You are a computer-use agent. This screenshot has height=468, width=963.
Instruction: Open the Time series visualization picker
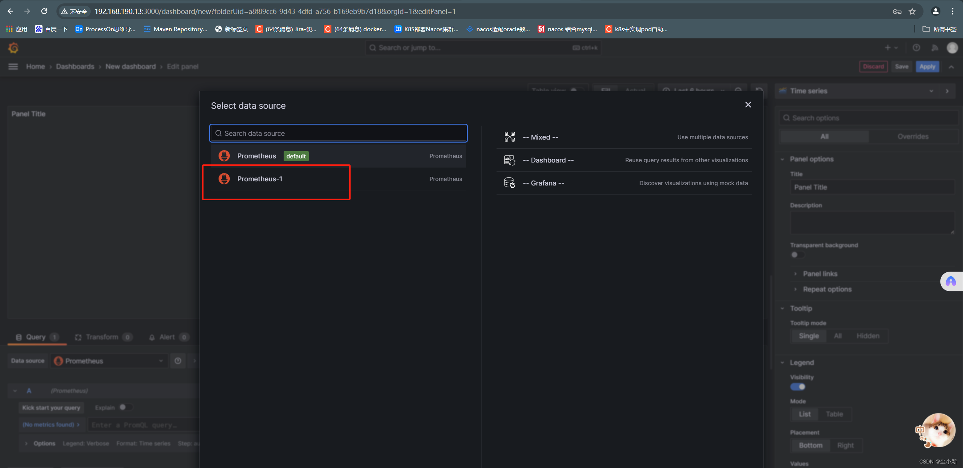[857, 91]
